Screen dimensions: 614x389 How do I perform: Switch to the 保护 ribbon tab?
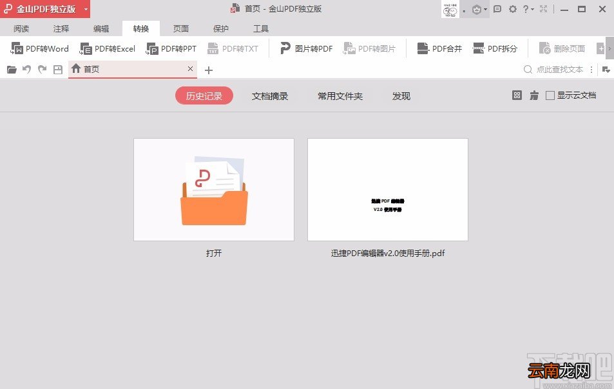[x=221, y=28]
